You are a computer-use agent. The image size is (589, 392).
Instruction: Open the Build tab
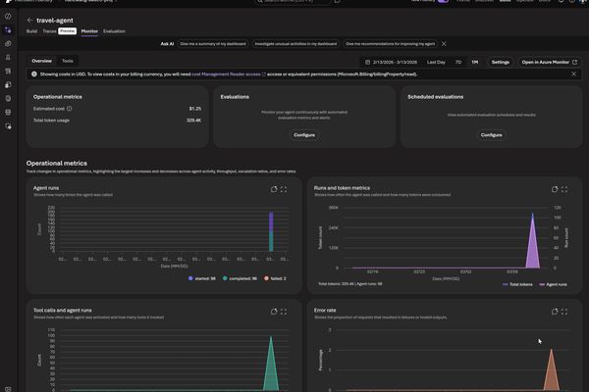pyautogui.click(x=31, y=31)
